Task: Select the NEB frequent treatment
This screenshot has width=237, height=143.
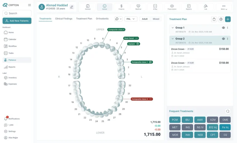Action: pyautogui.click(x=200, y=135)
